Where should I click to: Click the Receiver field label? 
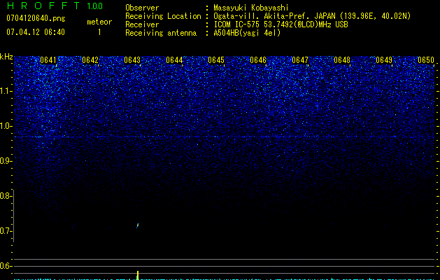click(x=142, y=24)
